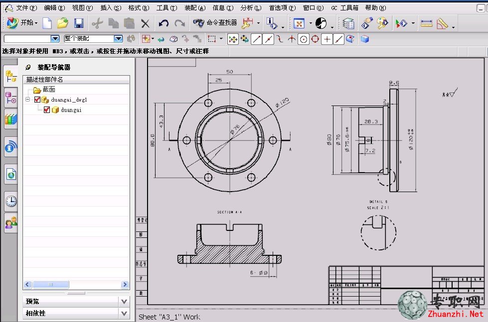
Task: Open the 编辑(E) menu
Action: coord(54,8)
